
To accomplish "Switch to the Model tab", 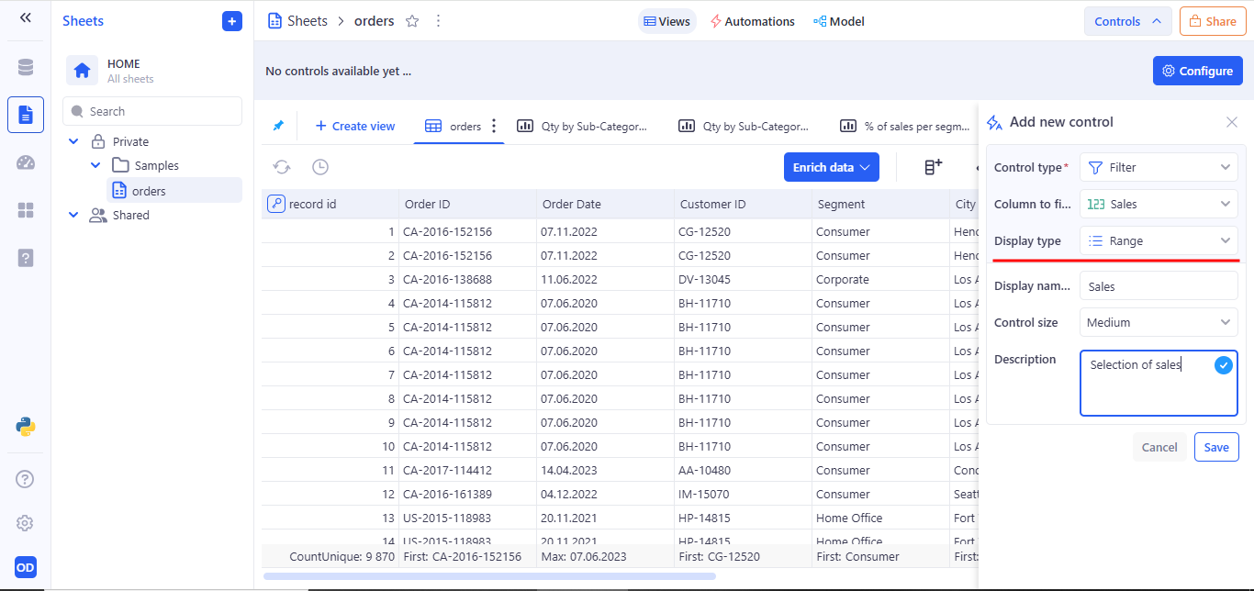I will click(839, 21).
